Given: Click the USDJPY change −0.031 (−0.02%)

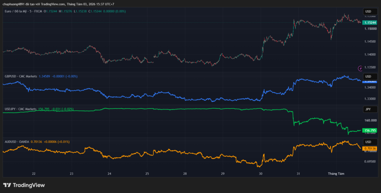Looking at the screenshot, I should pos(62,109).
